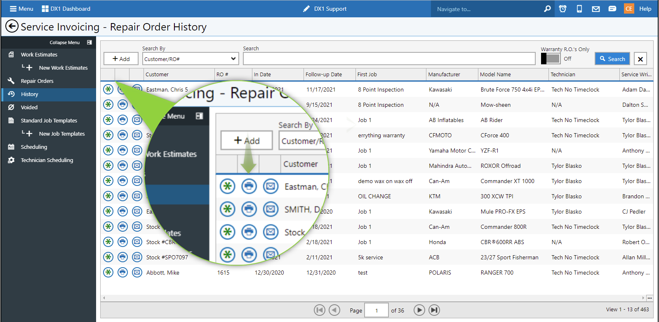This screenshot has width=659, height=322.
Task: Sort by Customer column header
Action: pos(179,74)
